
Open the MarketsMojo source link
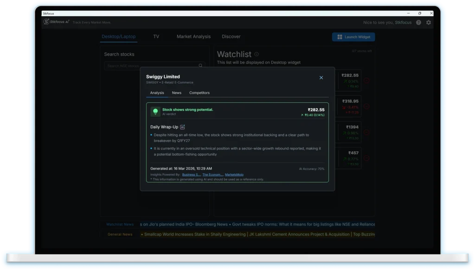[x=233, y=175]
